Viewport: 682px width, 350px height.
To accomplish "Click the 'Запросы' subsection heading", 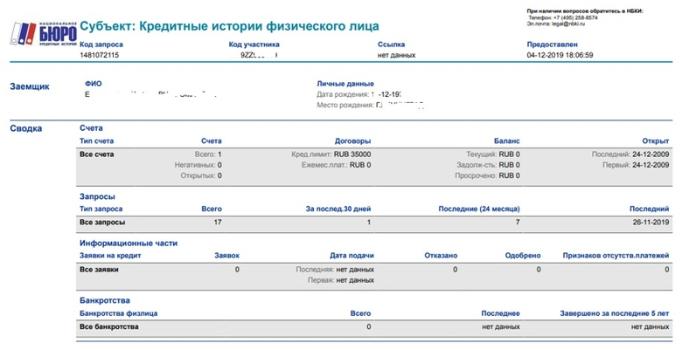I will pos(97,196).
